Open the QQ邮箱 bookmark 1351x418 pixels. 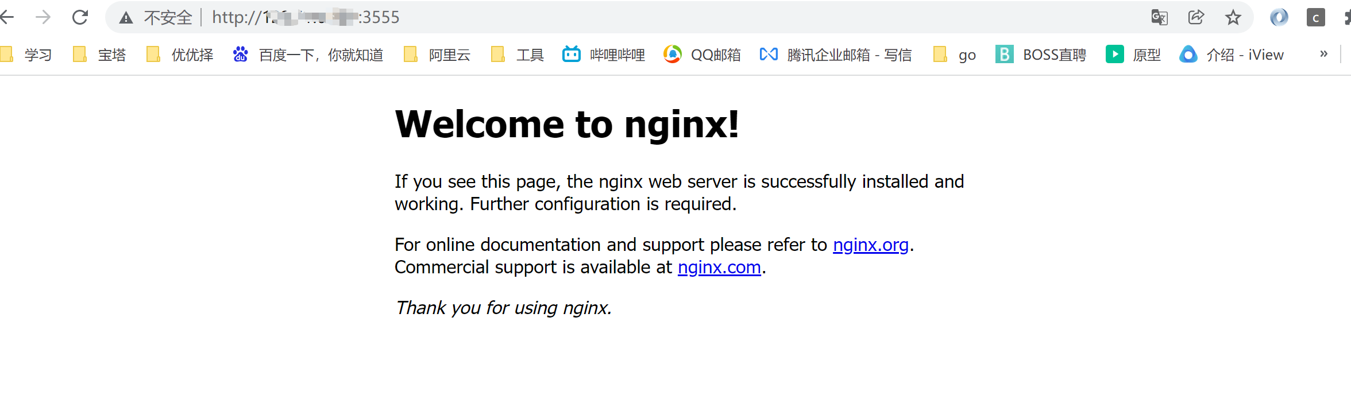[701, 55]
